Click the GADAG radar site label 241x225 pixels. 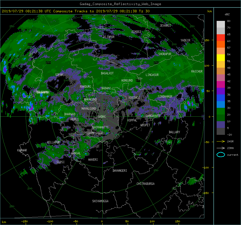[102, 117]
